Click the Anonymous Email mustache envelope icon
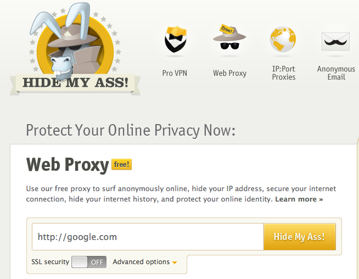The image size is (359, 279). [x=336, y=40]
